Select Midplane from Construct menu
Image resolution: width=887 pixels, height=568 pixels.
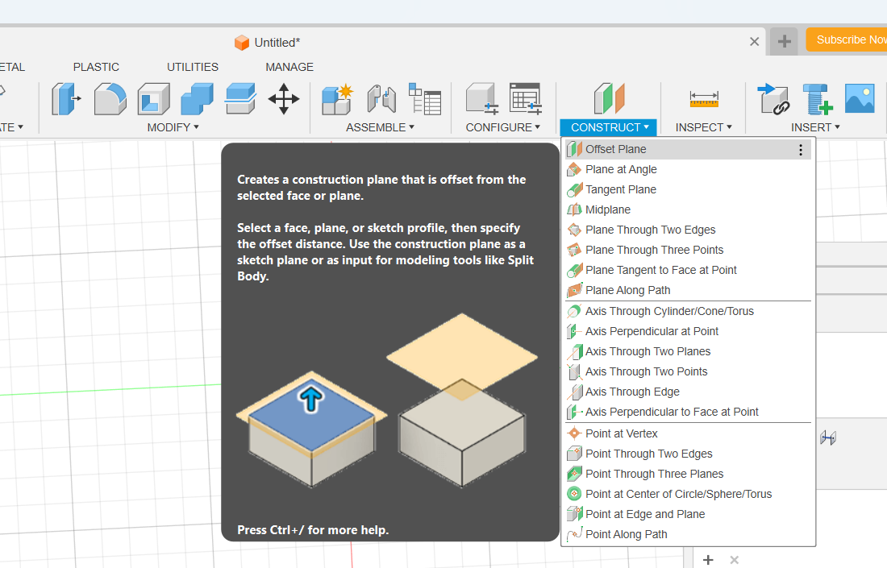688,209
